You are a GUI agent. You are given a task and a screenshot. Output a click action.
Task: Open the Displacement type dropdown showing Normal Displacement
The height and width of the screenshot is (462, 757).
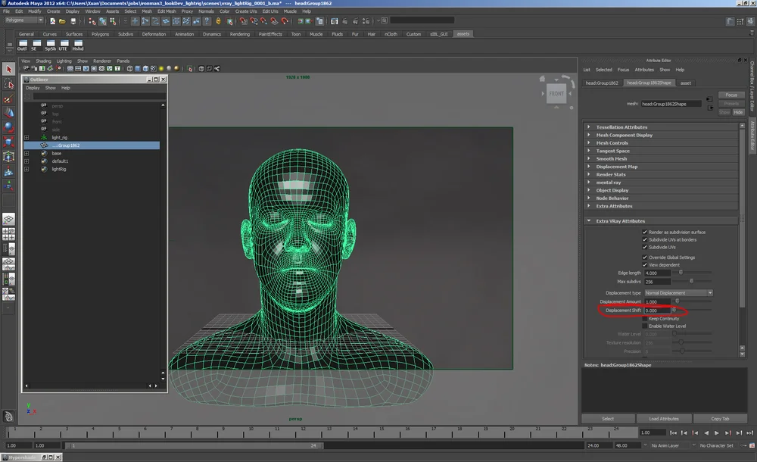(678, 293)
